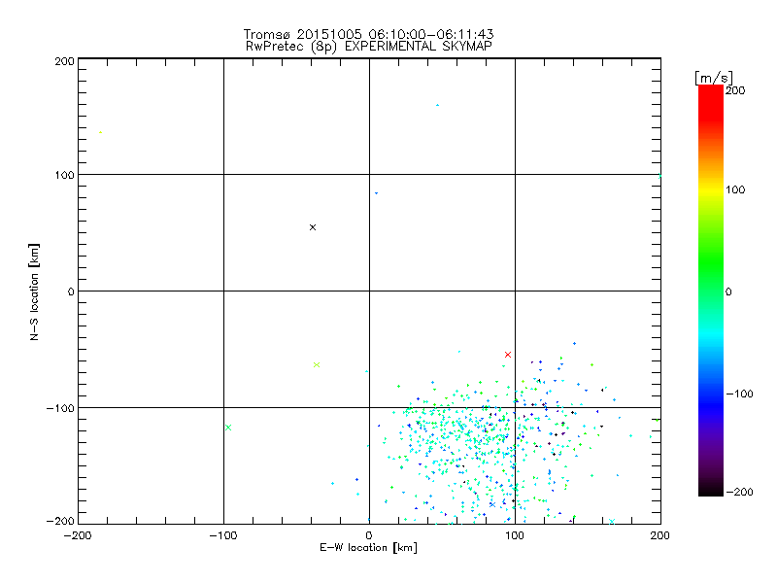Click the title text 'Tromsø 20151005 06:10:00-06:11:43'
Image resolution: width=777 pixels, height=583 pixels.
tap(368, 34)
